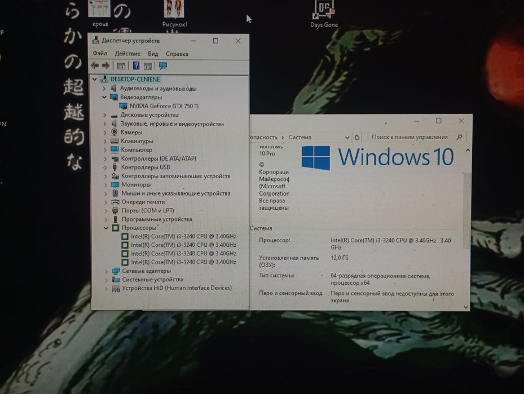
Task: Select NVIDIA GeForce GTX 750 Ti device
Action: point(164,106)
